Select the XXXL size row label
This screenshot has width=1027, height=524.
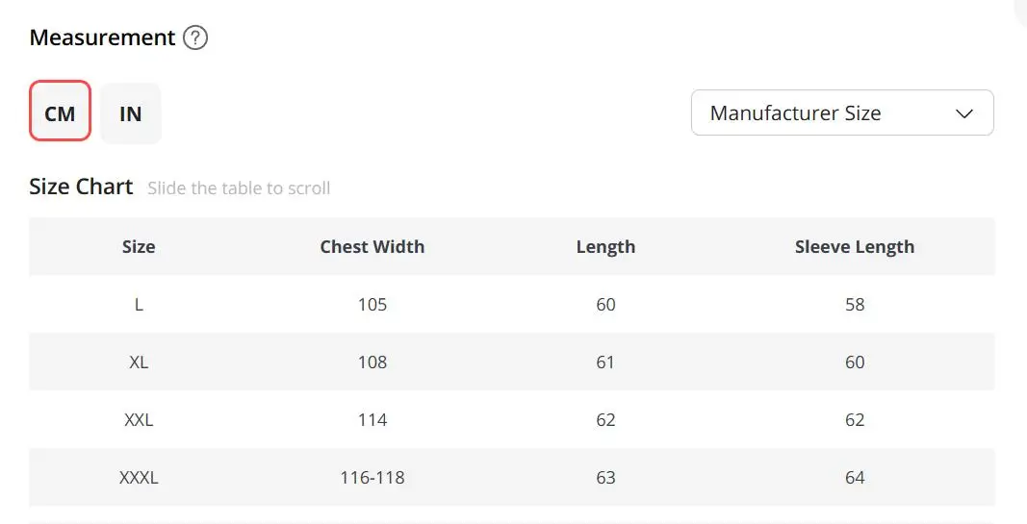click(x=139, y=478)
